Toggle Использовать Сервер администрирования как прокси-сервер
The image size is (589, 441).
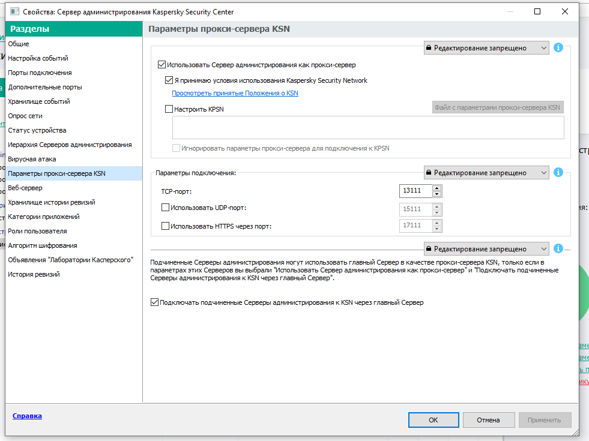tap(162, 65)
